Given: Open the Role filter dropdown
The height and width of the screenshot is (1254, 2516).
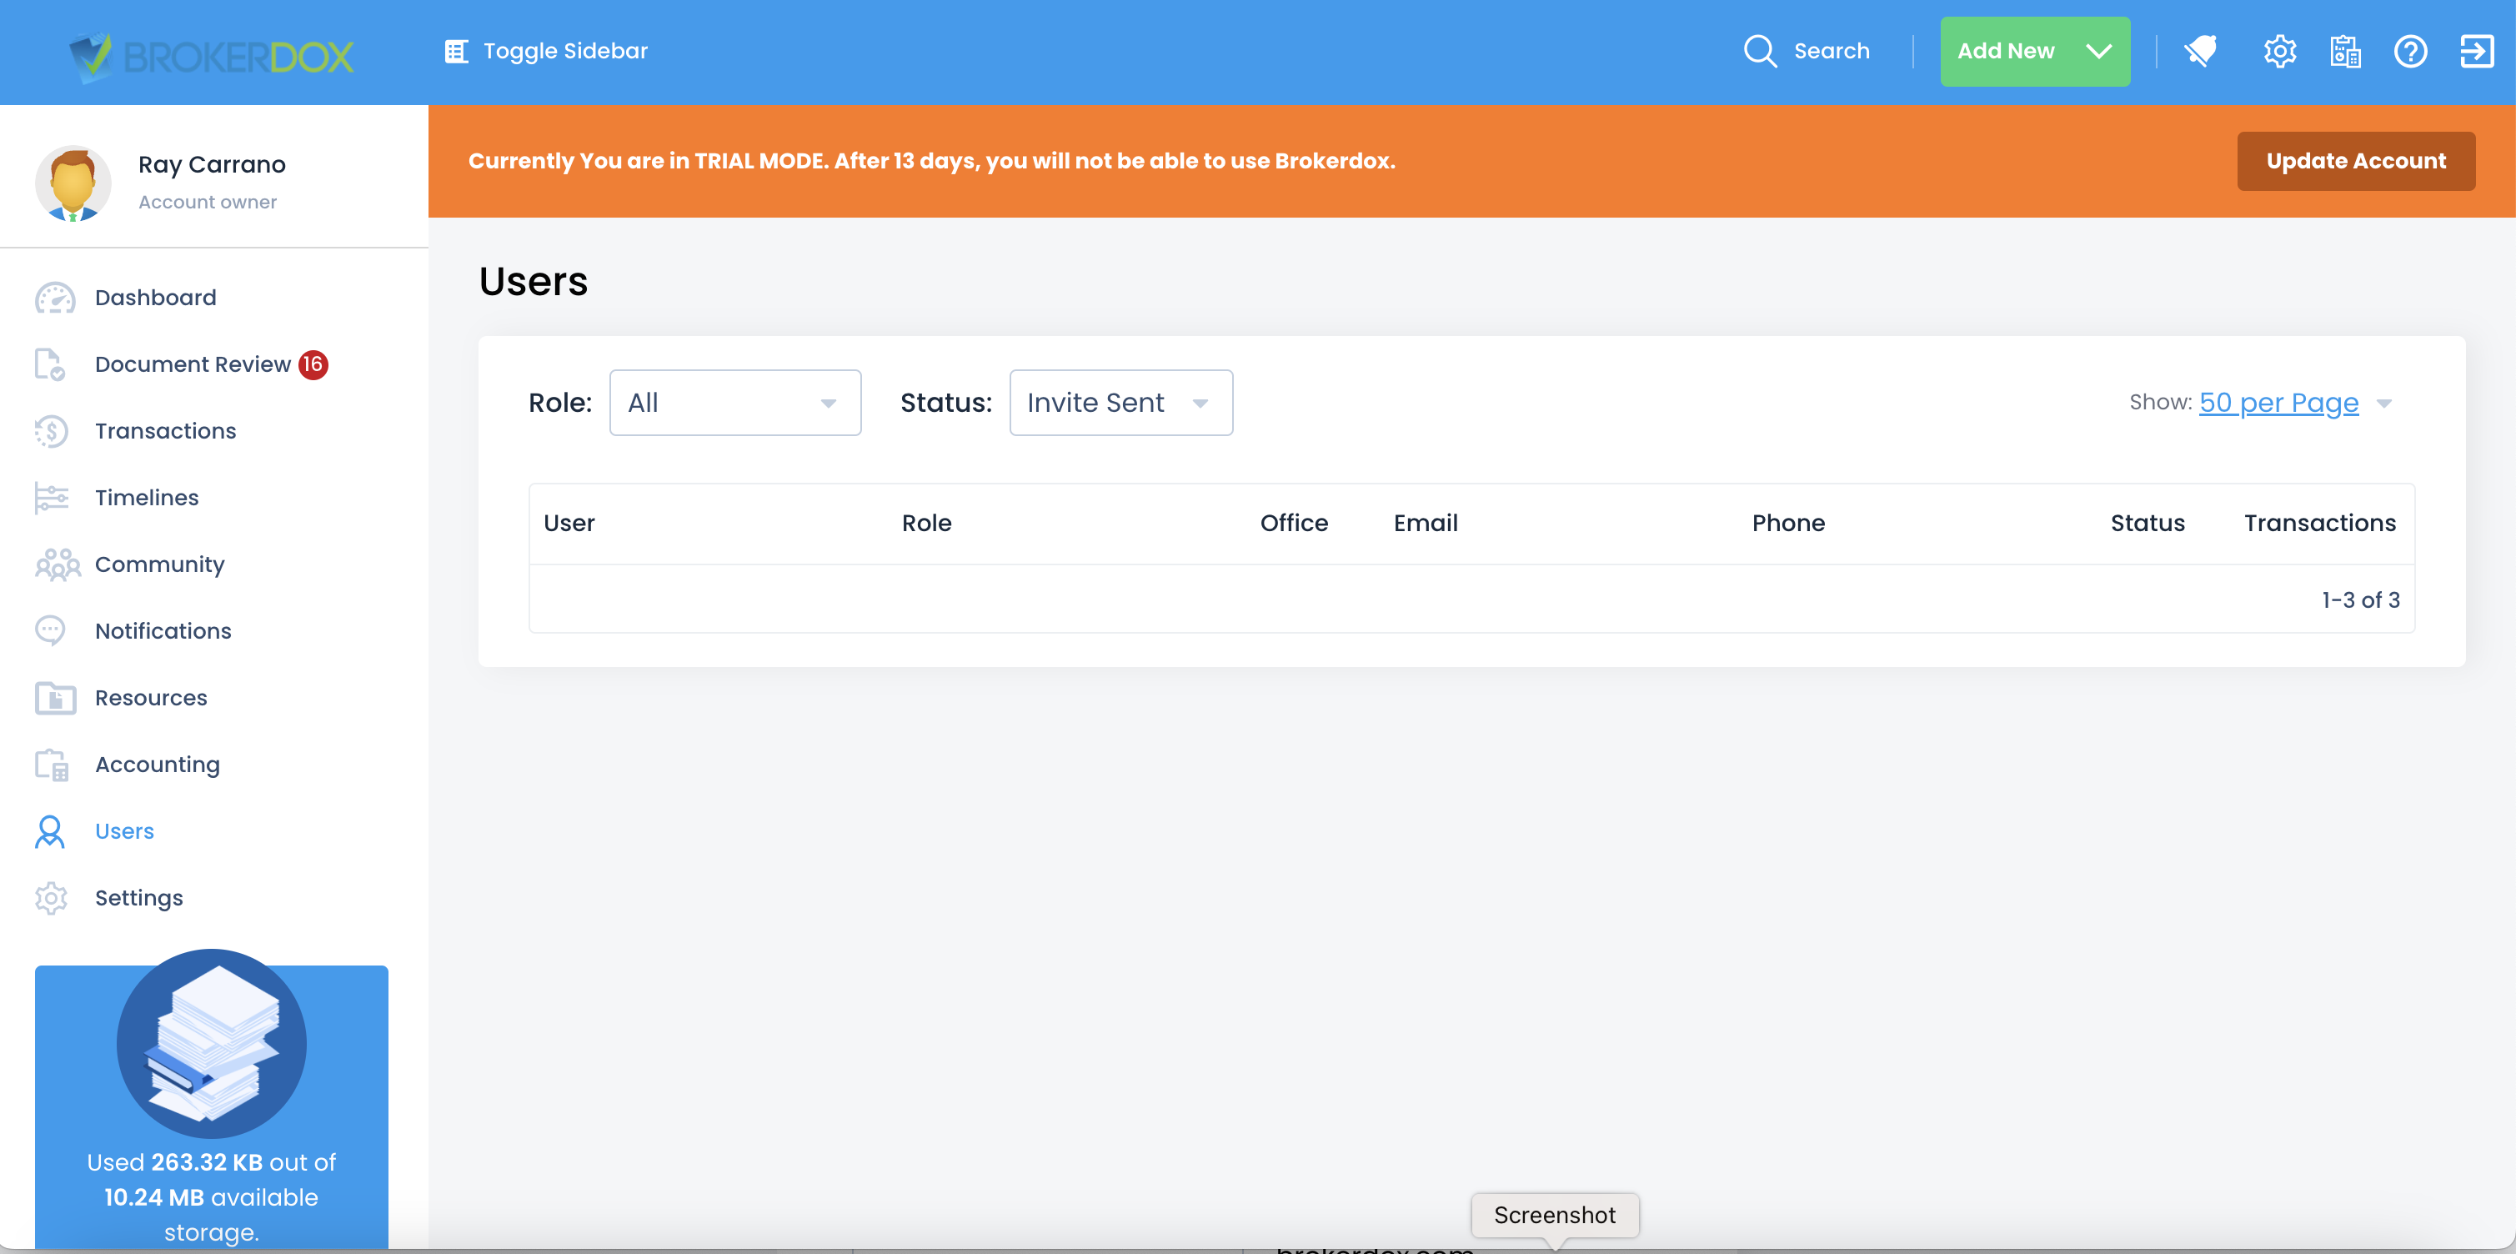Looking at the screenshot, I should click(x=734, y=403).
